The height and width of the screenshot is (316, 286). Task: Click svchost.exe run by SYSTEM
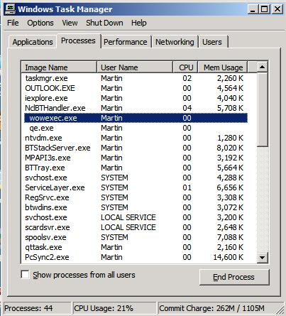point(136,178)
